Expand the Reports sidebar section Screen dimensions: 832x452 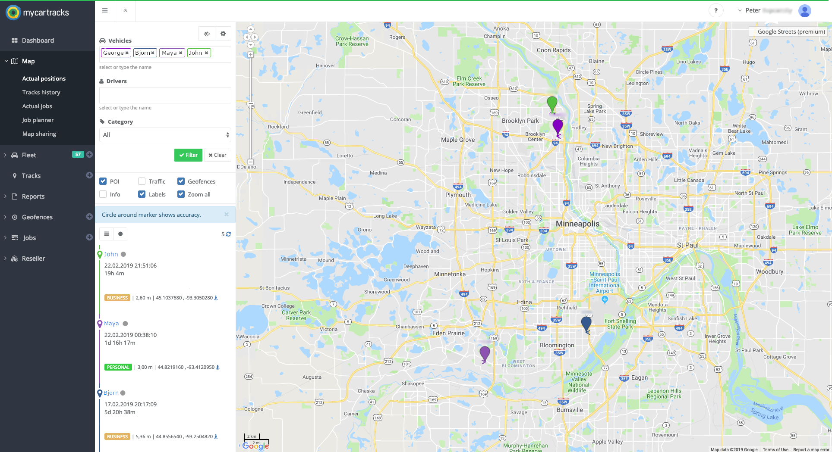(x=33, y=196)
